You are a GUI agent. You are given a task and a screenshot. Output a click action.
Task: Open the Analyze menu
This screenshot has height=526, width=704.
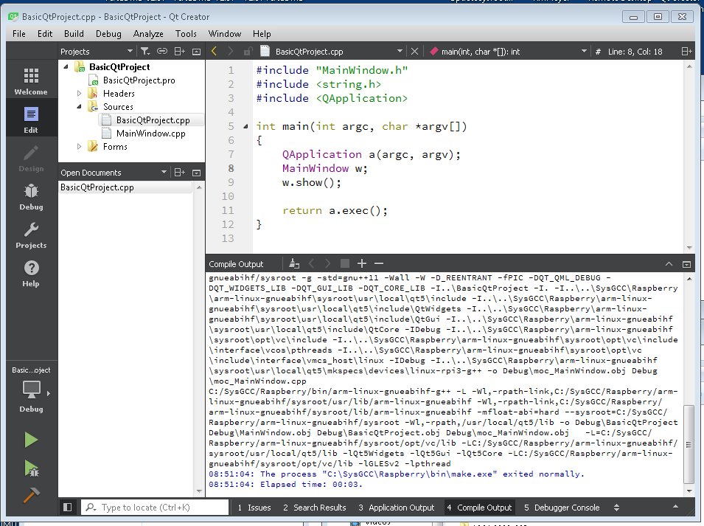pos(148,34)
